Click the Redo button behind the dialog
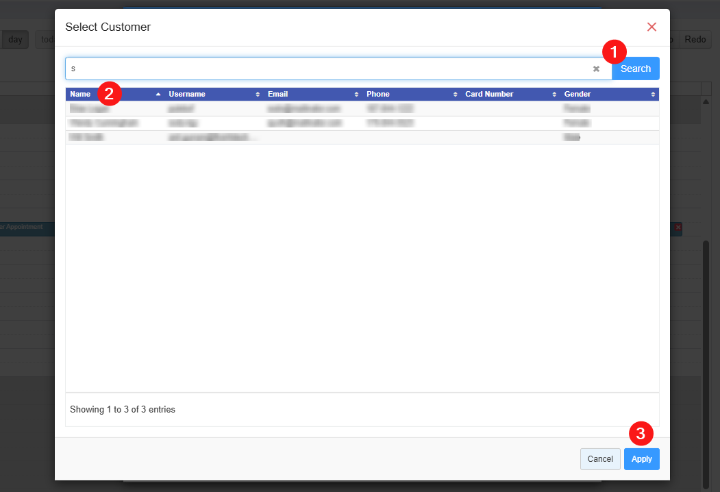720x492 pixels. point(695,40)
